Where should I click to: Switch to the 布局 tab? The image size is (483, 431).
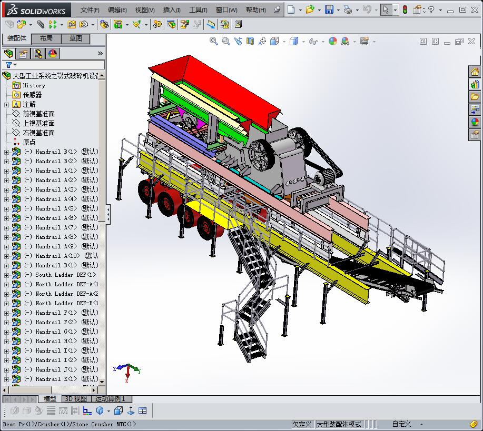pos(46,38)
